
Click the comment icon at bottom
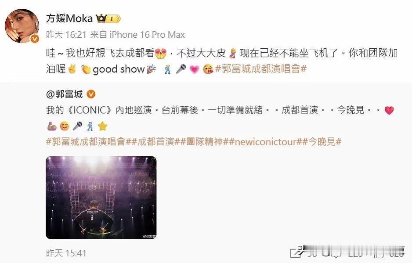click(x=336, y=252)
